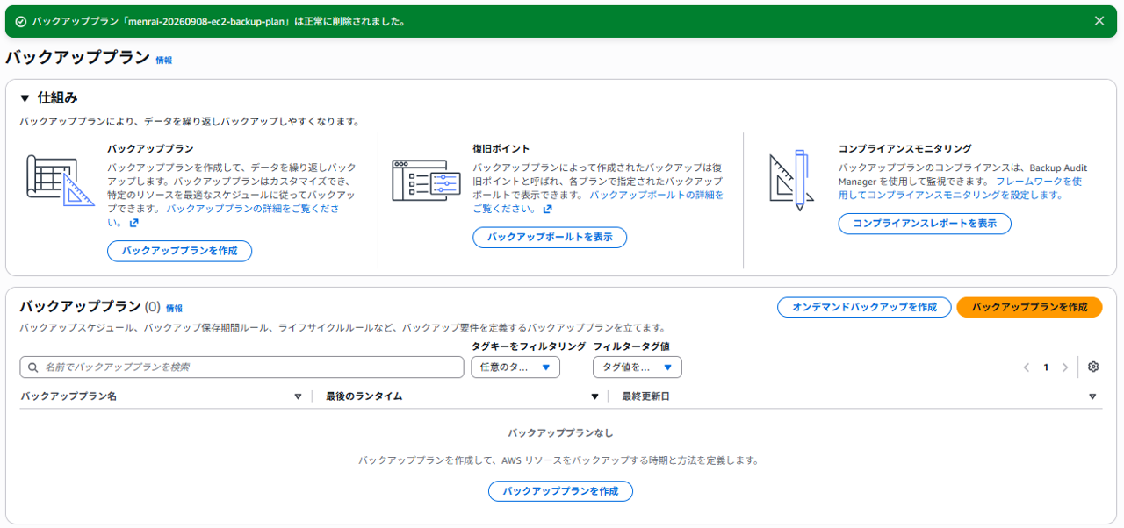Screen dimensions: 1124x528
Task: Click the バックアッププランなし empty-state text
Action: point(560,433)
